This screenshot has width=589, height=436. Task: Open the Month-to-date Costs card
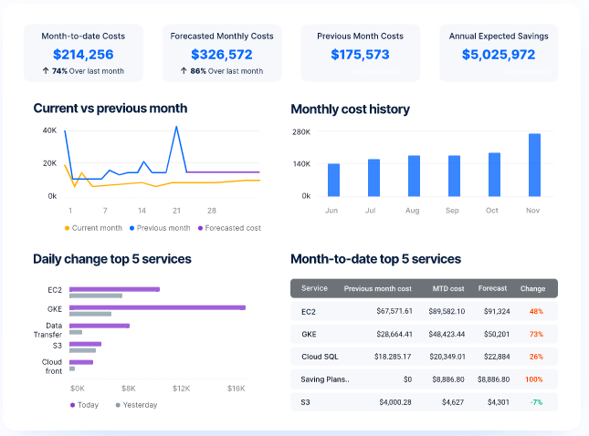[83, 53]
